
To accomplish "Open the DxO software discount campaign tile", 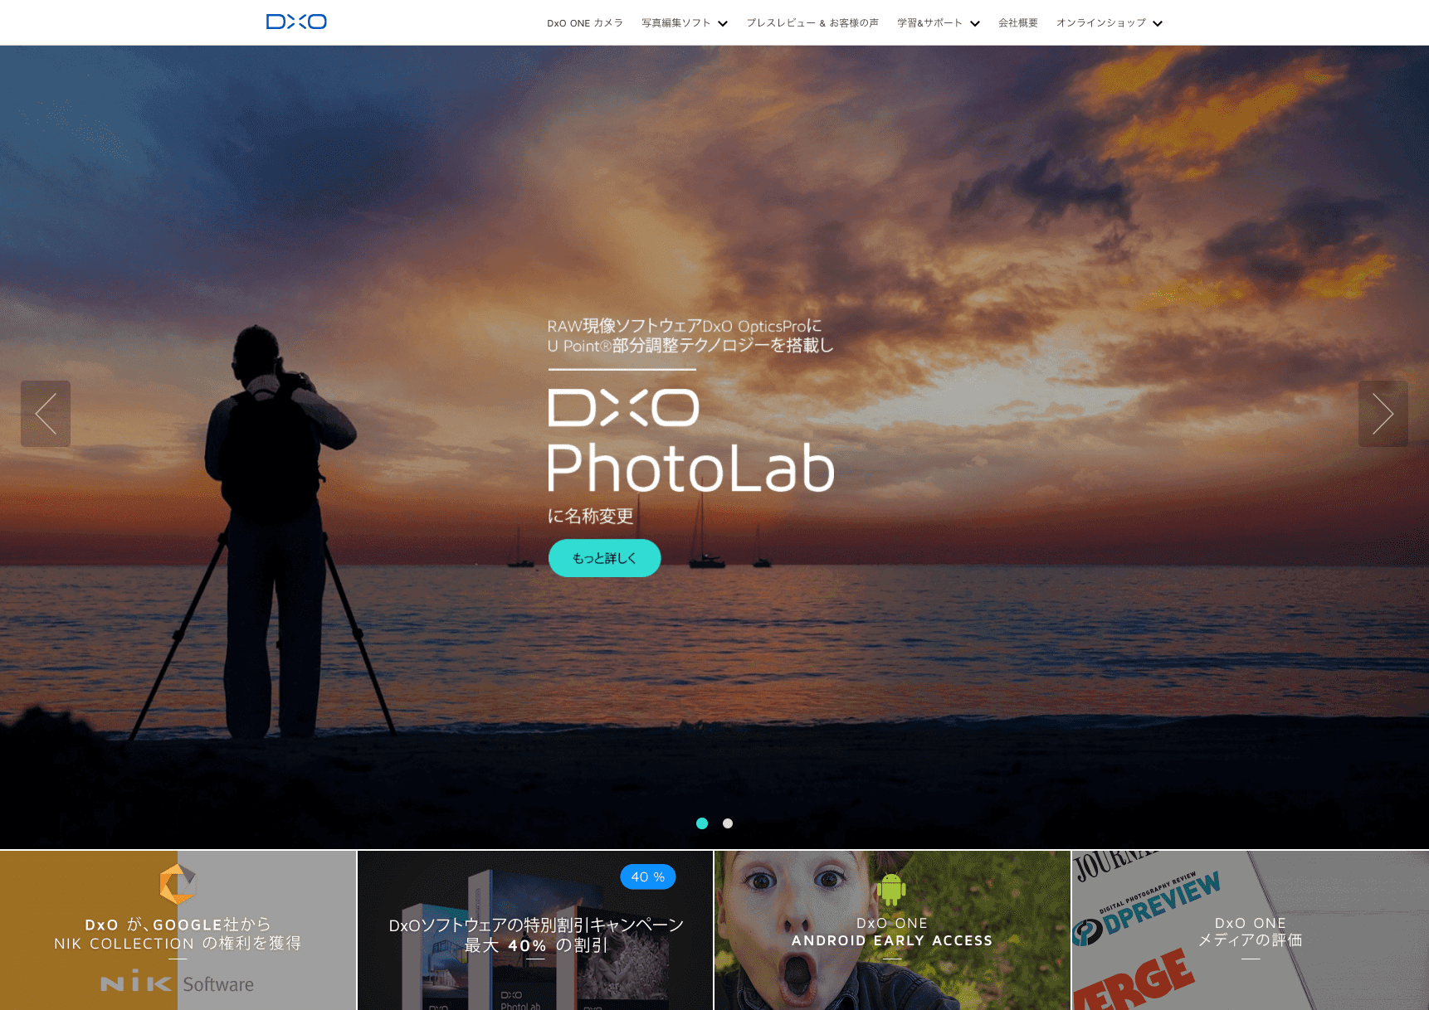I will pyautogui.click(x=535, y=930).
